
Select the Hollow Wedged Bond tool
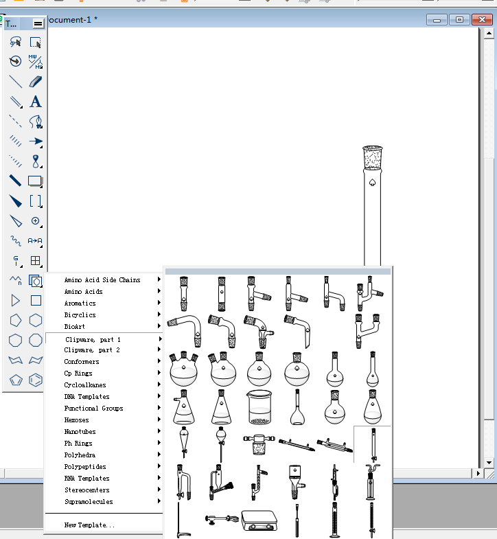(16, 220)
